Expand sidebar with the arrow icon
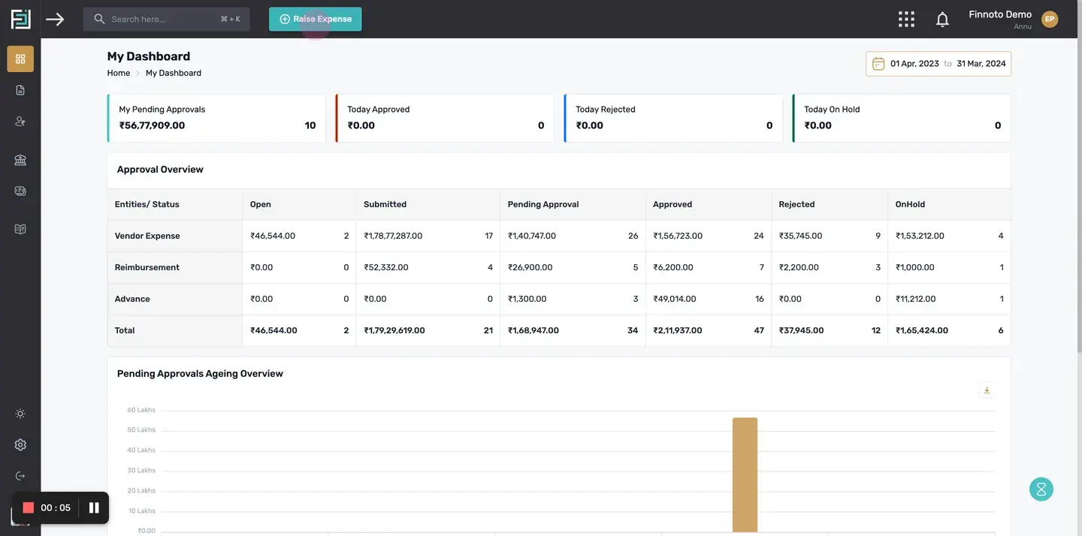The width and height of the screenshot is (1082, 536). tap(55, 19)
